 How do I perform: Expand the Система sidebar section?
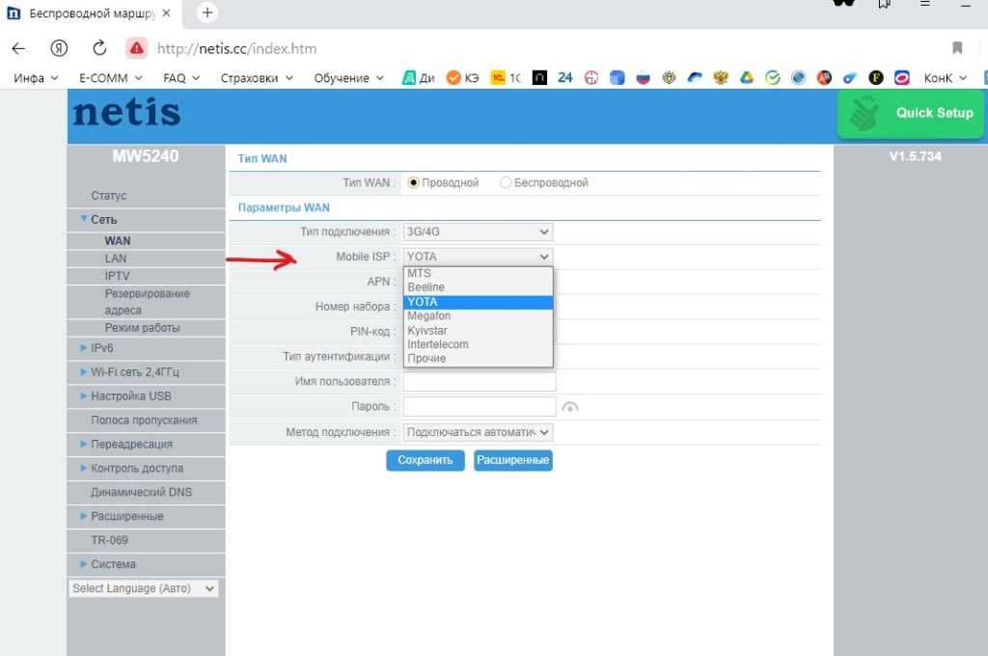pyautogui.click(x=113, y=564)
